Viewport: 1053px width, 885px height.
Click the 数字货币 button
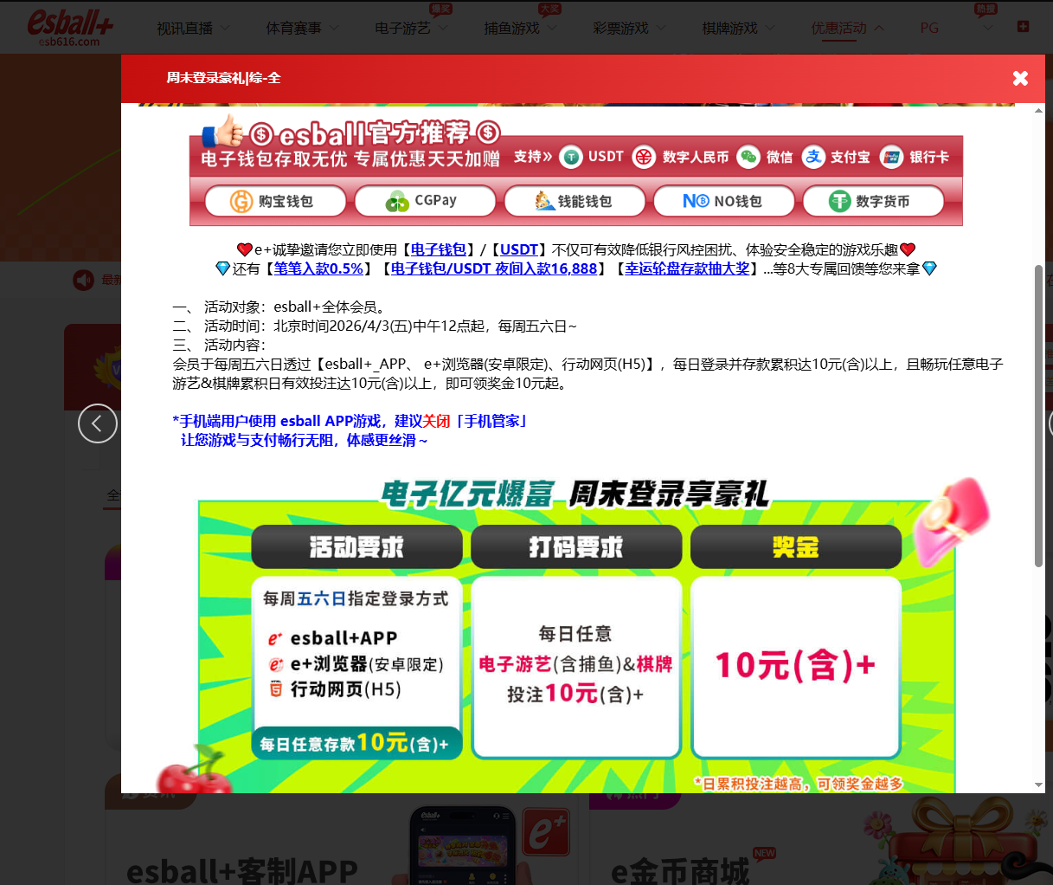(x=874, y=201)
